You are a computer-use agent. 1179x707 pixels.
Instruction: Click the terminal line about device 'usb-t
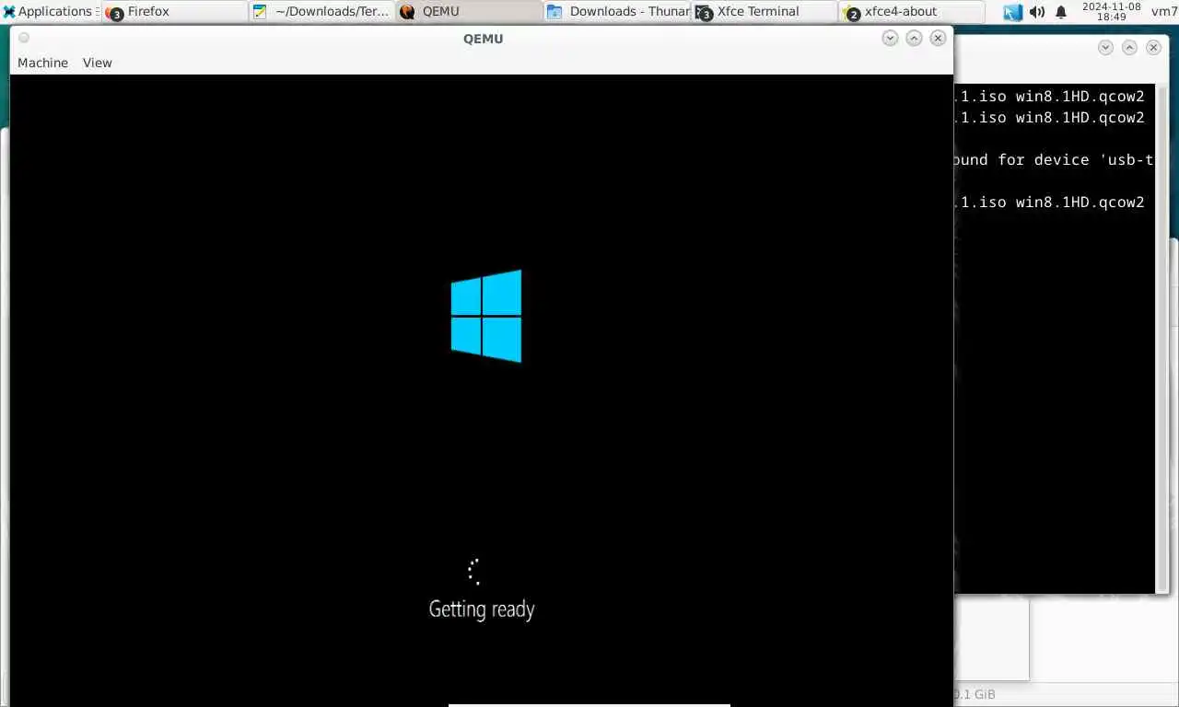point(1053,159)
